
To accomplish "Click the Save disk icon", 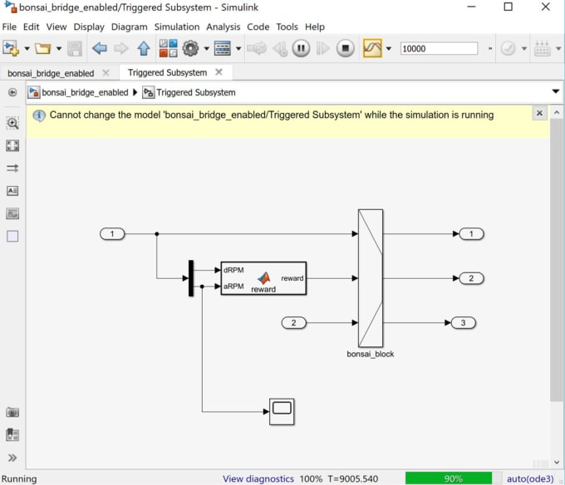I will pyautogui.click(x=75, y=49).
